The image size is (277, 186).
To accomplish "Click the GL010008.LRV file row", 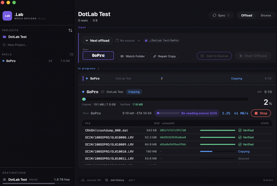I will click(x=177, y=137).
